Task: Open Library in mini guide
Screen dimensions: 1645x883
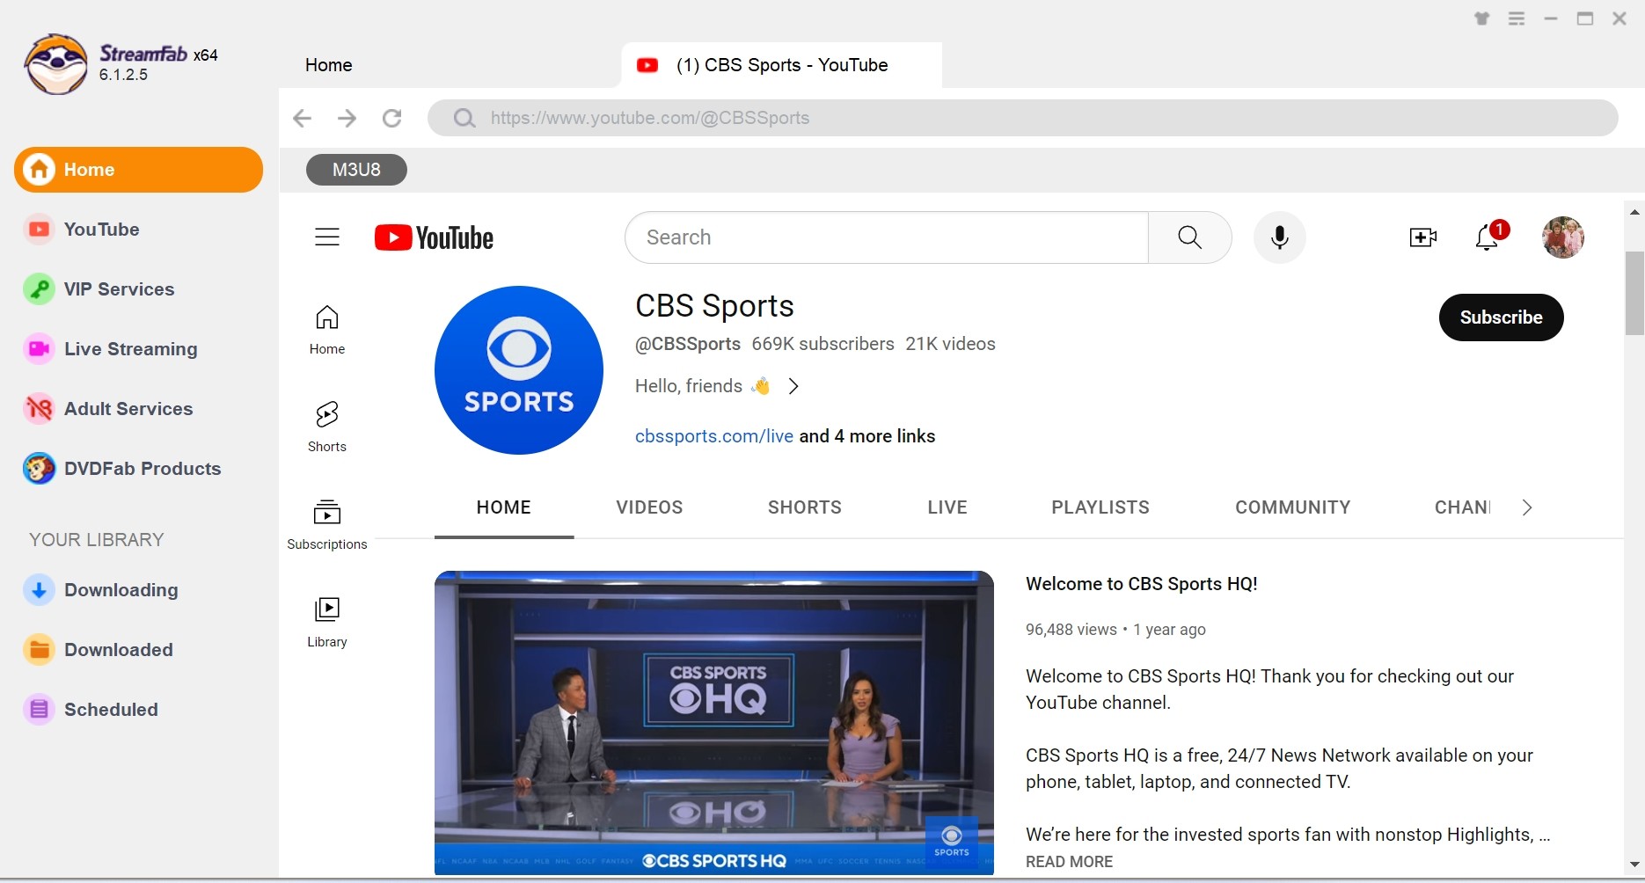Action: [x=327, y=623]
